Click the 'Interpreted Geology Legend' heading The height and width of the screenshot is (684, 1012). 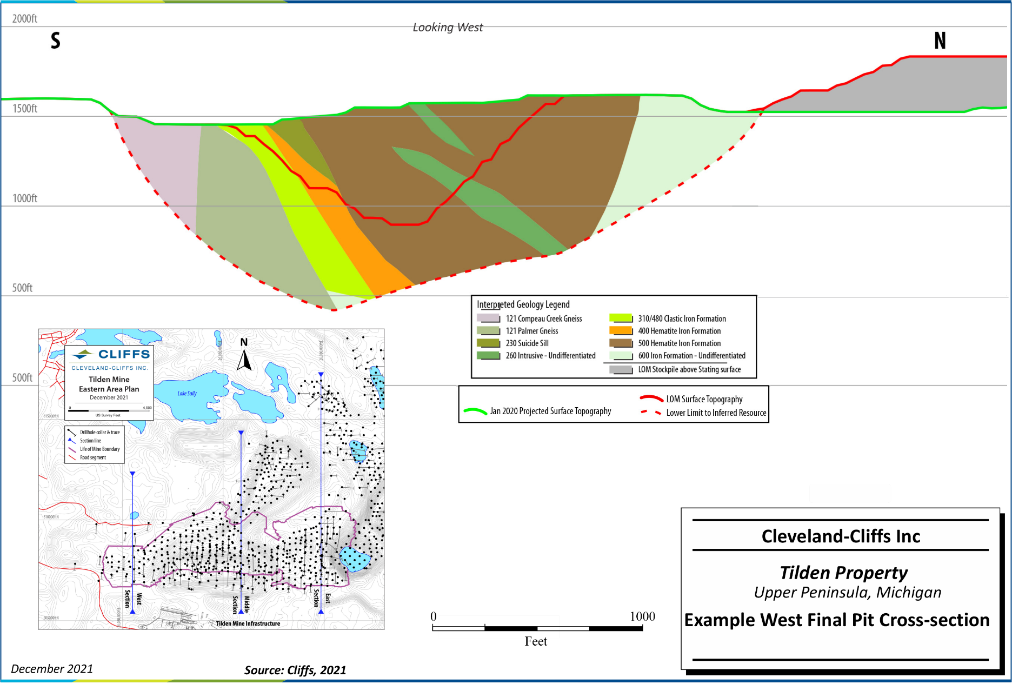tap(523, 304)
